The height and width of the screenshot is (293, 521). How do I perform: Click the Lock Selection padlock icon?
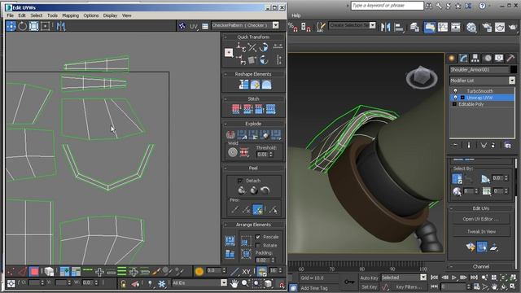(123, 283)
